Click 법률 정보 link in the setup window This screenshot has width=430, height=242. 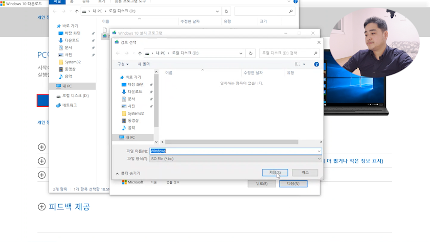pos(173,182)
